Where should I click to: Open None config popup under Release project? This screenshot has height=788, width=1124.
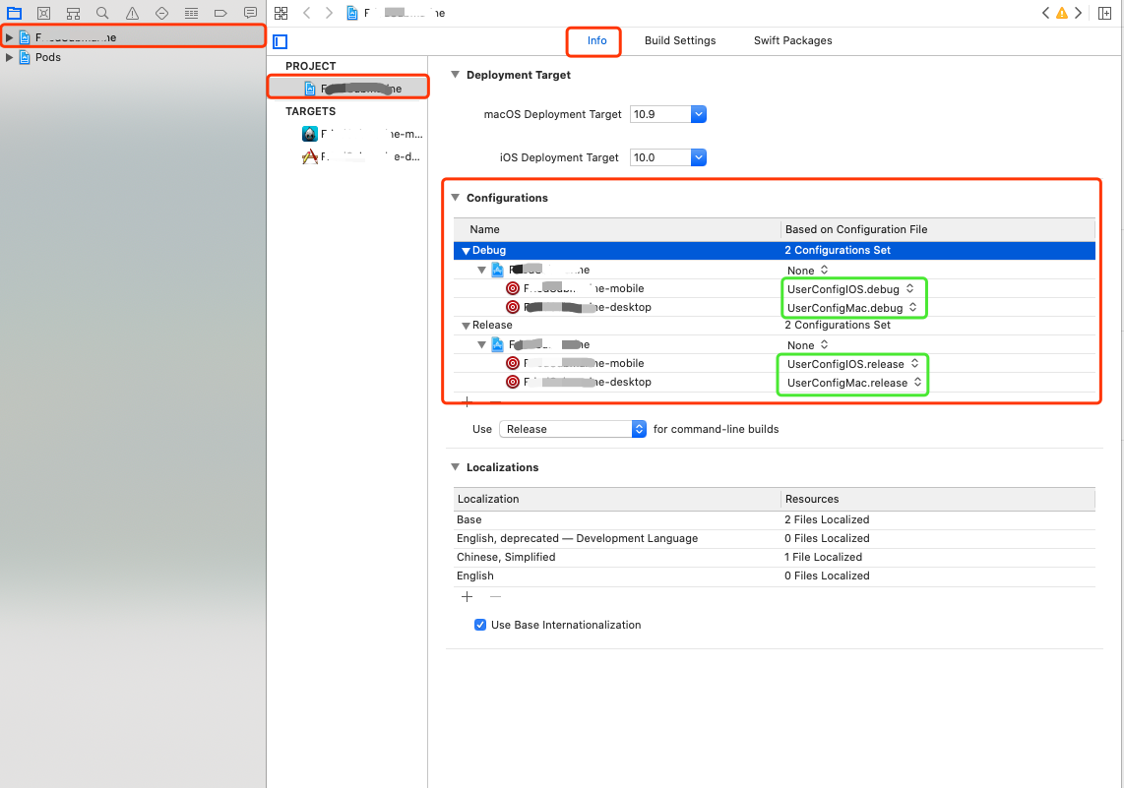(x=807, y=345)
